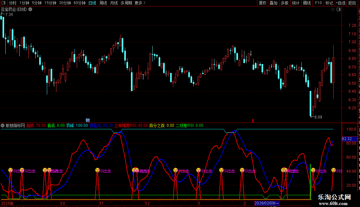The width and height of the screenshot is (360, 207).
Task: Click the 100.0 indicator axis label
Action: pos(351,129)
